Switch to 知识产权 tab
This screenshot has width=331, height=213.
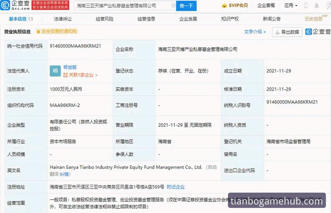click(230, 19)
